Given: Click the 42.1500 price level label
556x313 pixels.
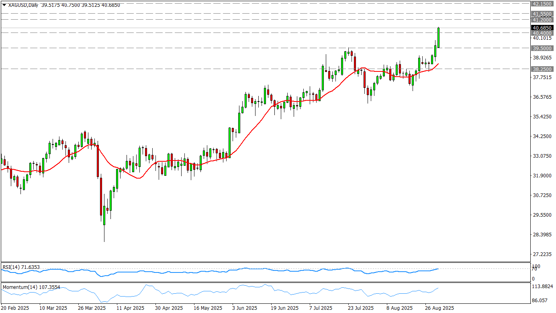Looking at the screenshot, I should [x=542, y=4].
